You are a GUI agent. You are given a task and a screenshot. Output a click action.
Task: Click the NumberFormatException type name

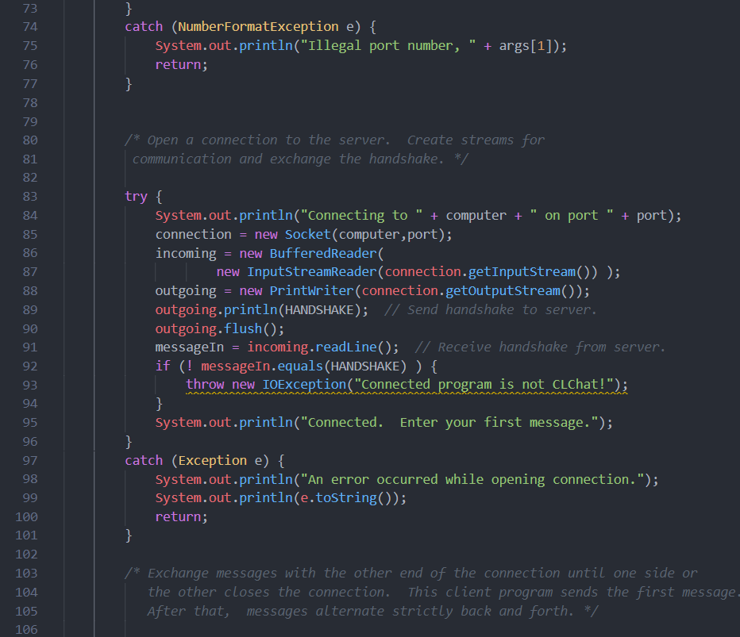click(x=258, y=27)
